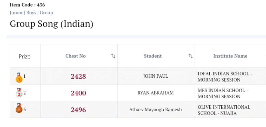The height and width of the screenshot is (127, 266).
Task: Click student name Atharv Mayoogh Ramesh
Action: [156, 110]
